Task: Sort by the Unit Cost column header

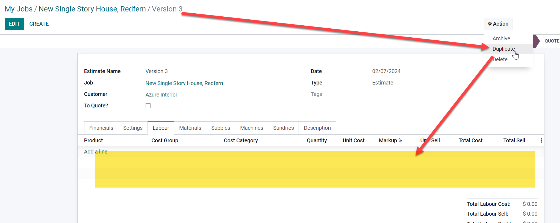Action: [x=353, y=140]
